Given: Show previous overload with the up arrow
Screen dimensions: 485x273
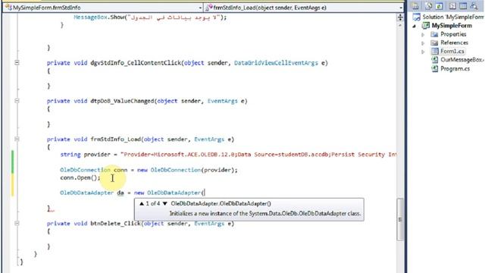Looking at the screenshot, I should (142, 203).
